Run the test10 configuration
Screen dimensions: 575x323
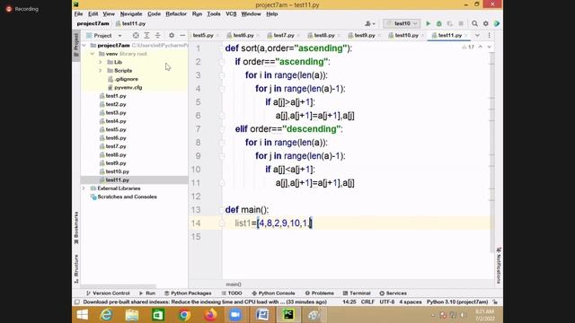tap(428, 23)
